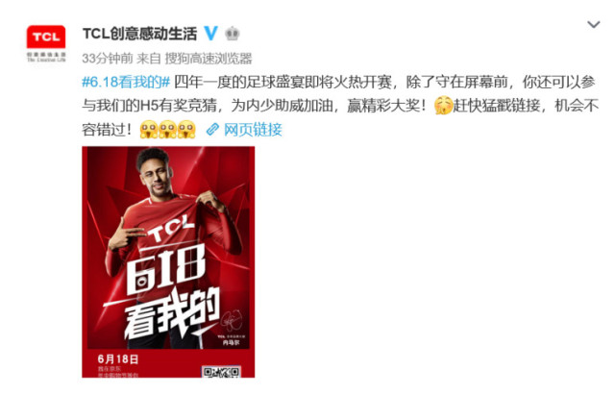
Task: Click the white signature on the poster
Action: pyautogui.click(x=232, y=321)
